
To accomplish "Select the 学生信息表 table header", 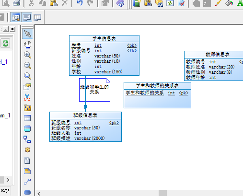I will click(104, 39).
